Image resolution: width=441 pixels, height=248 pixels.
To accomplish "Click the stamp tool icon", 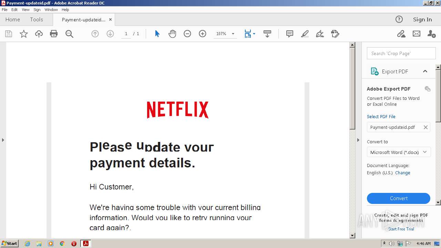I will coord(335,34).
